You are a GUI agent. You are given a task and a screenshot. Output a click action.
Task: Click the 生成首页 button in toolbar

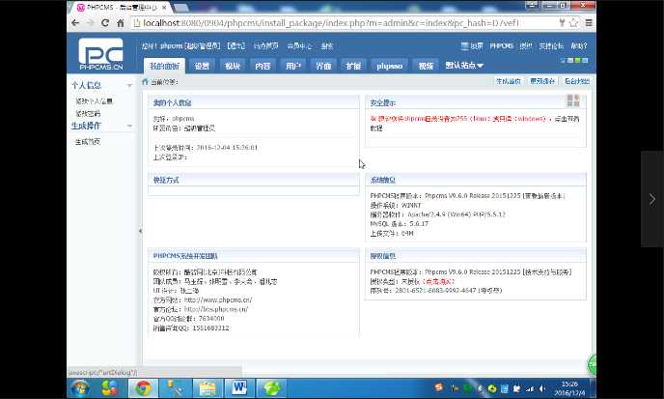tap(509, 81)
